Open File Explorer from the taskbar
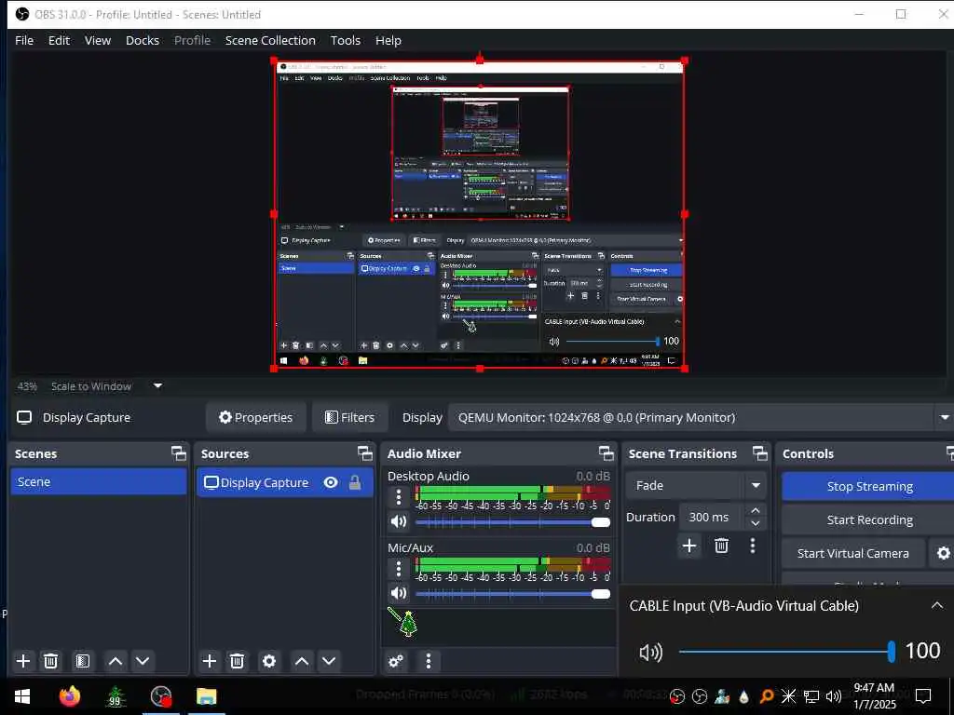This screenshot has width=954, height=715. coord(206,696)
